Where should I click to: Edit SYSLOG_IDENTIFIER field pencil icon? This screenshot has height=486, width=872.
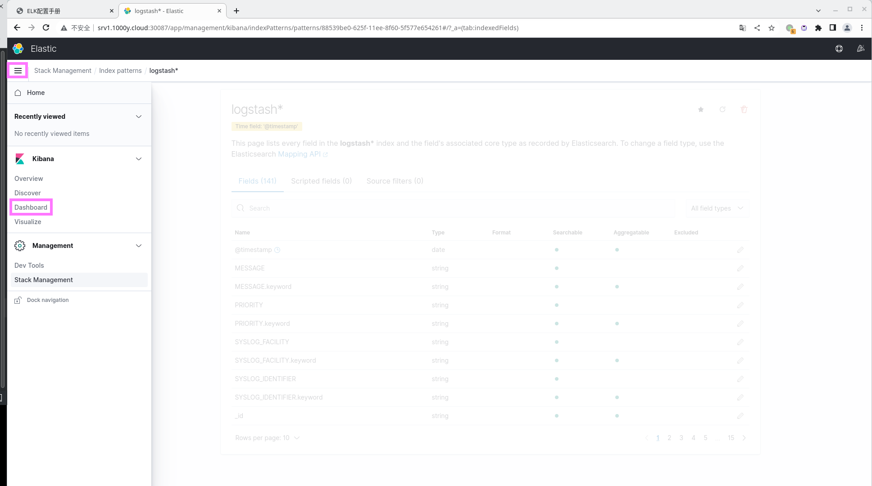[x=740, y=379]
